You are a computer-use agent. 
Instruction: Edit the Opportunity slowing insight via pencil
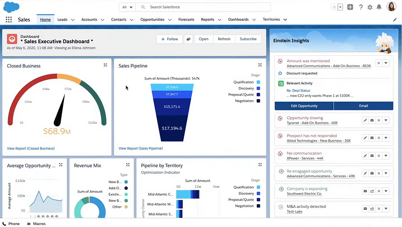(x=365, y=120)
